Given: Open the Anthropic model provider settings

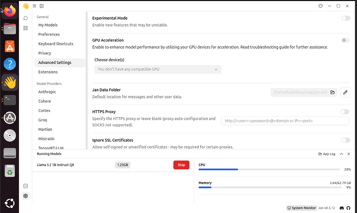Looking at the screenshot, I should pos(47,92).
